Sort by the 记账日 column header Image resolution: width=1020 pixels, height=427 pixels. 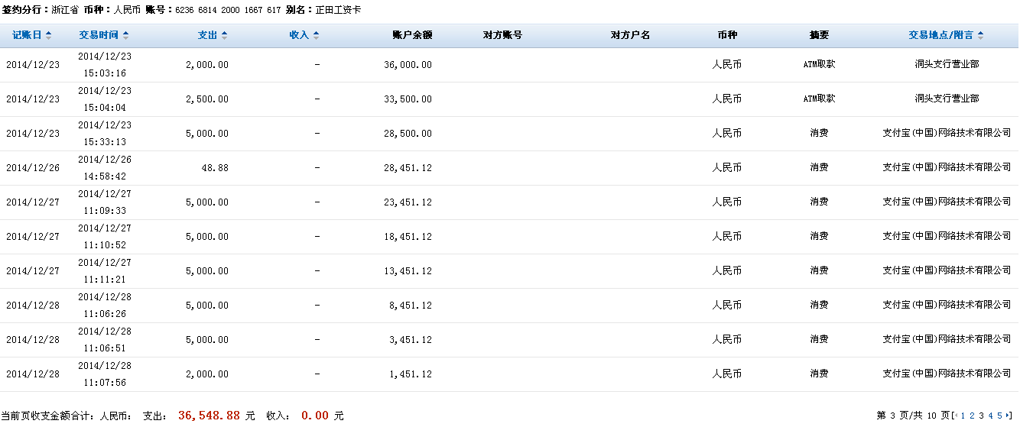coord(27,35)
